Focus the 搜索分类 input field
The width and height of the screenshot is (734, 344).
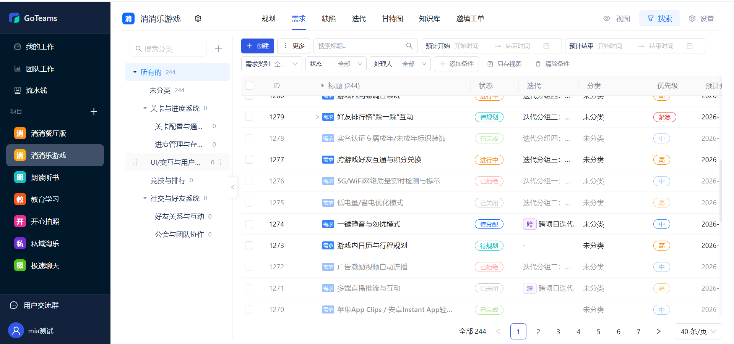coord(168,49)
